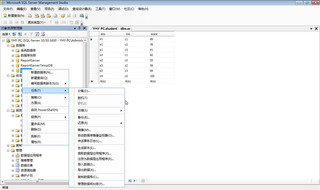Click the Connect Object Explorer icon
Screen dimensions: 320x190
click(x=14, y=34)
